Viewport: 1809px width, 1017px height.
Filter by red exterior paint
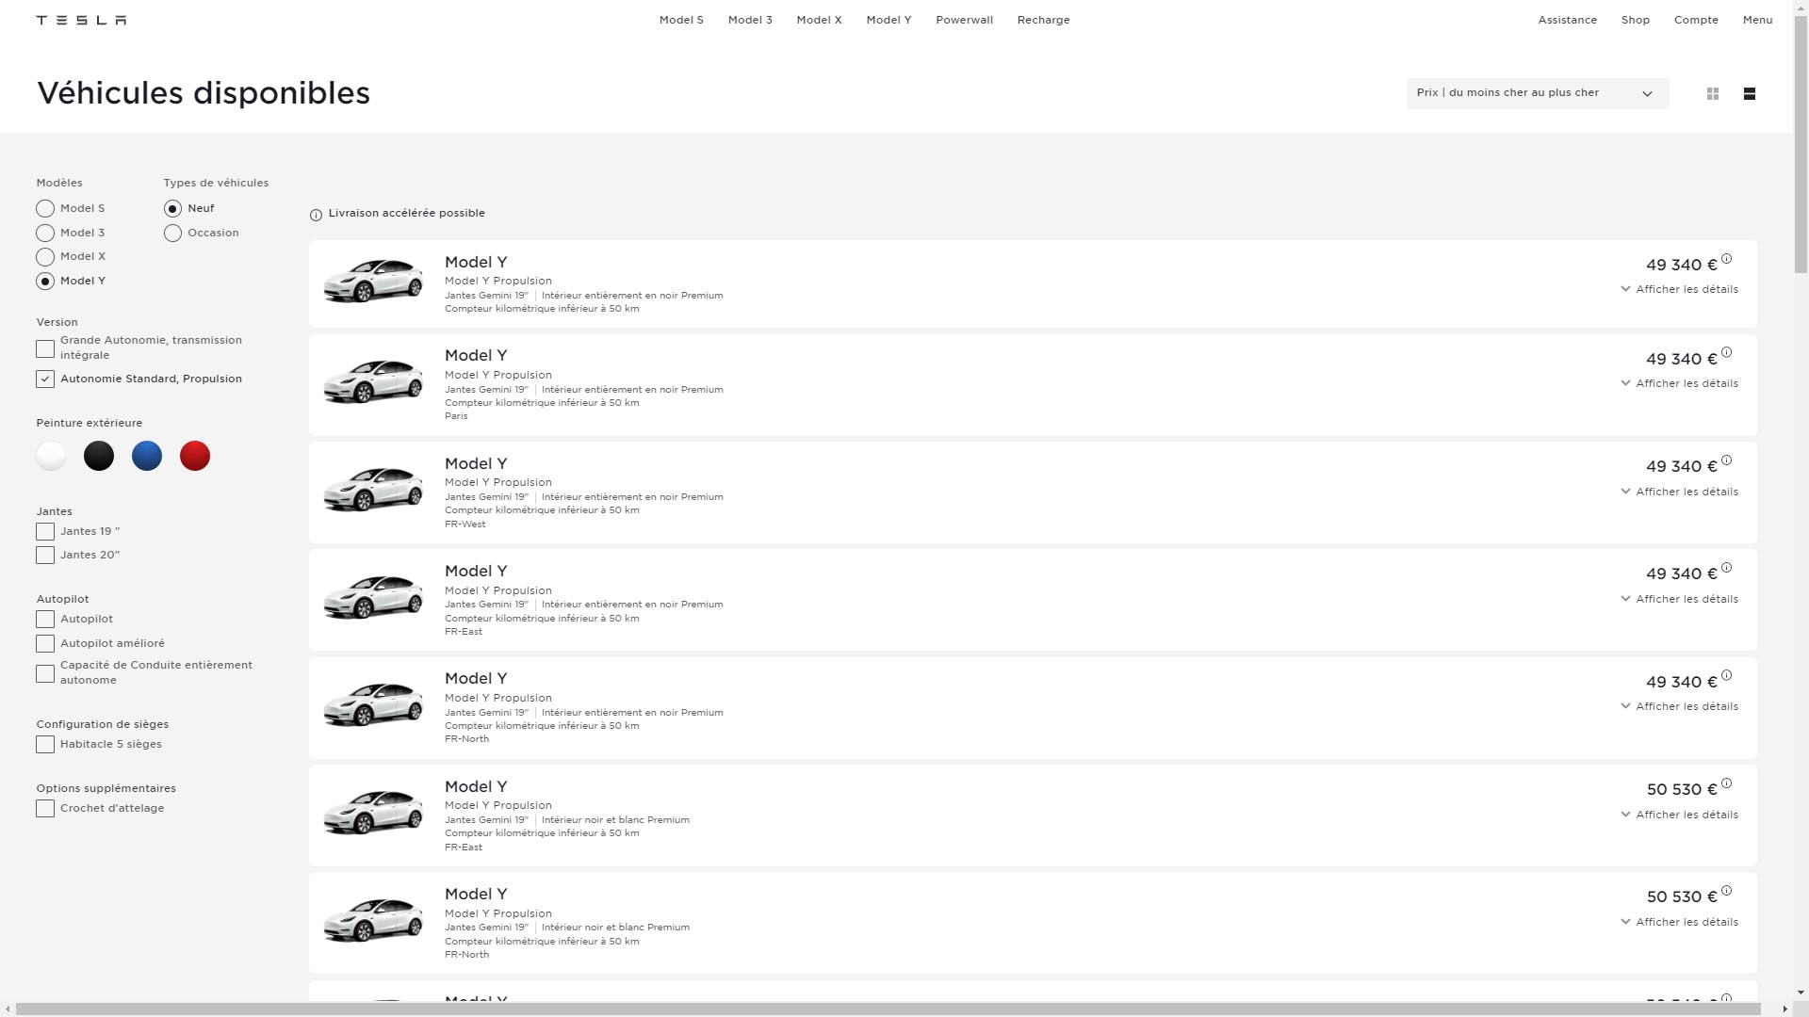tap(195, 456)
